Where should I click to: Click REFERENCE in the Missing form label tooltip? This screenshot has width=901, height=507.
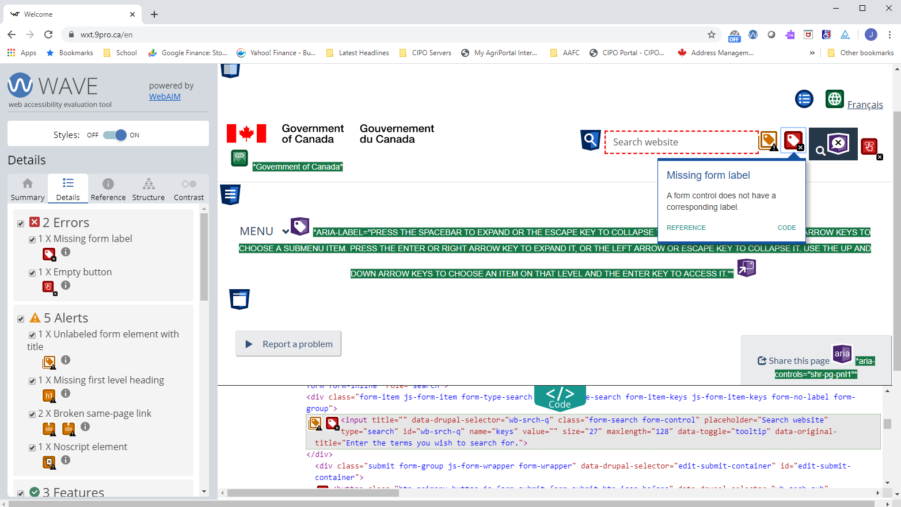686,228
